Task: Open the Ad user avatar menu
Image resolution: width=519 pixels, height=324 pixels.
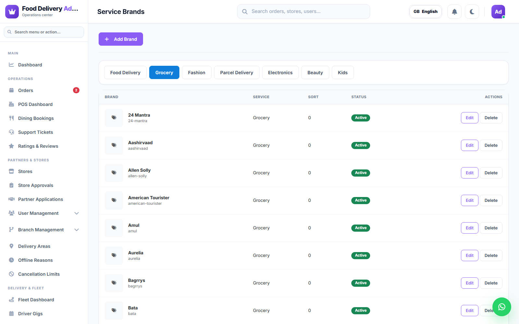Action: pyautogui.click(x=498, y=12)
